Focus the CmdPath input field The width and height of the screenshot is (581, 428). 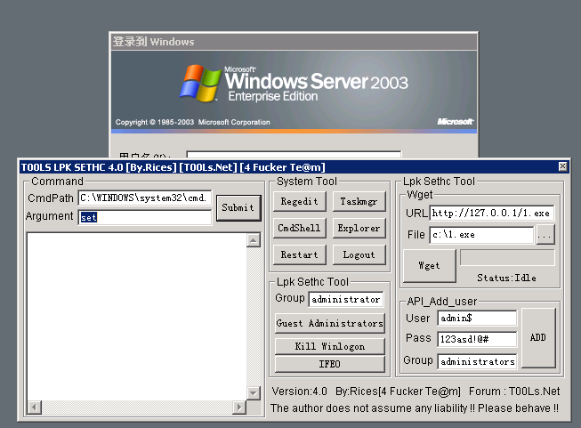coord(144,198)
